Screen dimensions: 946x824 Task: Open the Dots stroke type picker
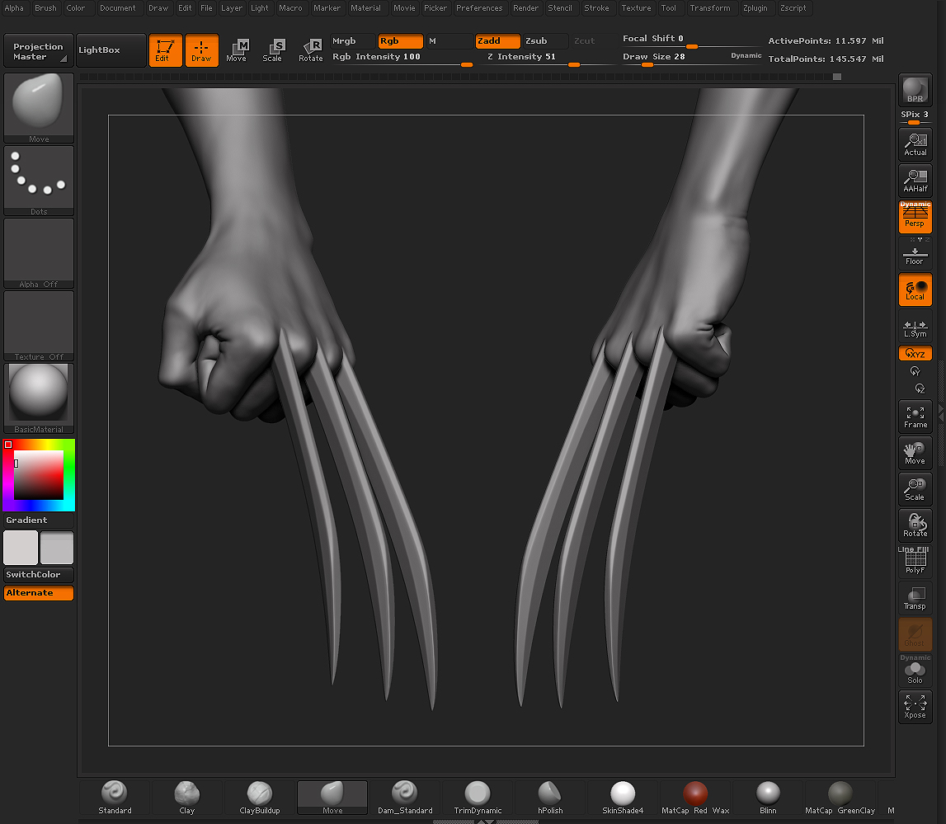pyautogui.click(x=39, y=181)
